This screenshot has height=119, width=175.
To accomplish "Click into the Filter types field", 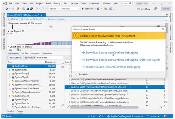I will [50, 58].
